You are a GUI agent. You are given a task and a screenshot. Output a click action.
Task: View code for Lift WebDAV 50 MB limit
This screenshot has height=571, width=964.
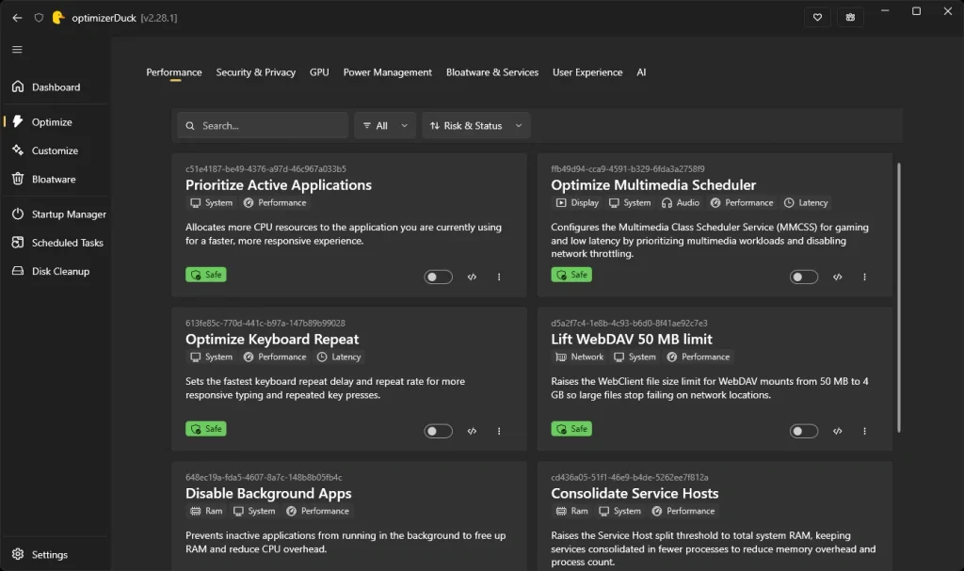[837, 431]
